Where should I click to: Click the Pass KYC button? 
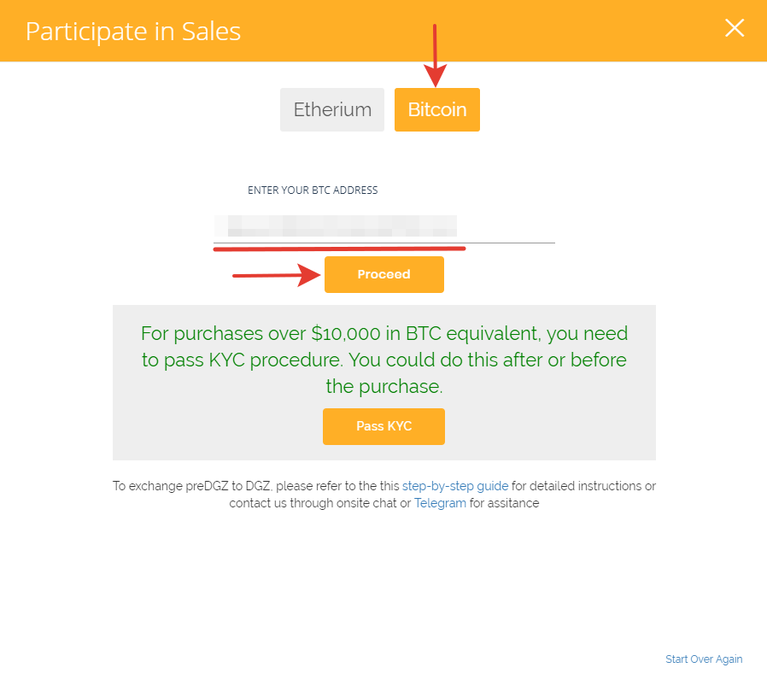(383, 426)
